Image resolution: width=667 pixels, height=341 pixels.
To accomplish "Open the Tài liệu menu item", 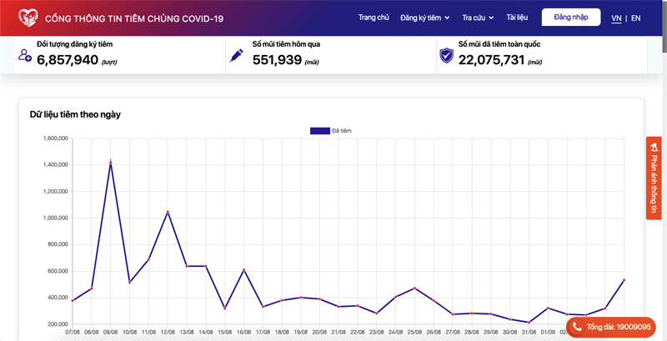I will click(x=517, y=18).
